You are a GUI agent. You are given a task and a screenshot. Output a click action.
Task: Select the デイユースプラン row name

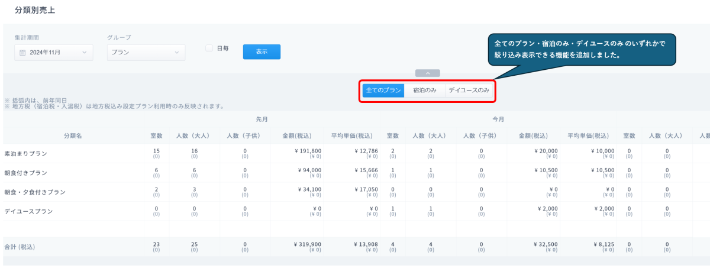pos(28,212)
